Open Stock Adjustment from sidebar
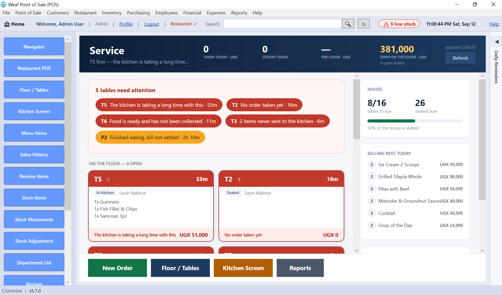Image resolution: width=502 pixels, height=295 pixels. (x=34, y=241)
